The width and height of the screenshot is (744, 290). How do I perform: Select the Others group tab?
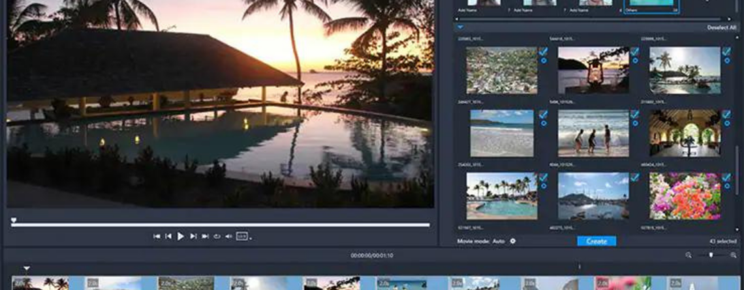pos(651,7)
